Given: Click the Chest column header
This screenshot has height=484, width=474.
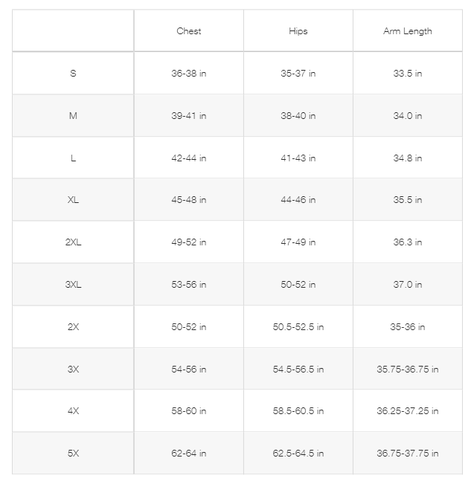Looking at the screenshot, I should (188, 31).
